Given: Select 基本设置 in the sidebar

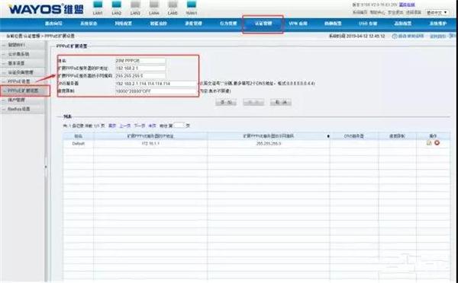Looking at the screenshot, I should pos(22,63).
